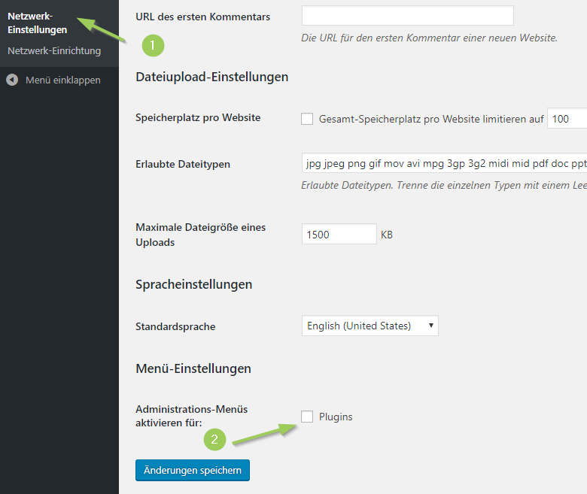
Task: Click the Maximale Dateigröße eines Uploads label
Action: pos(201,235)
